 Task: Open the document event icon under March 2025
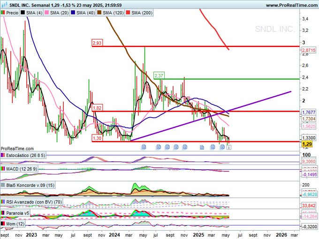213,147
